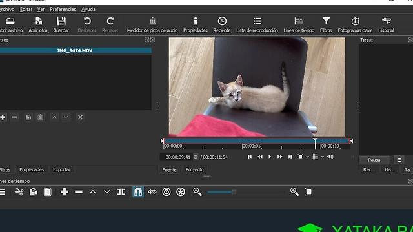Image resolution: width=413 pixels, height=232 pixels.
Task: Move filter down with chevron arrow
Action: pos(66,117)
